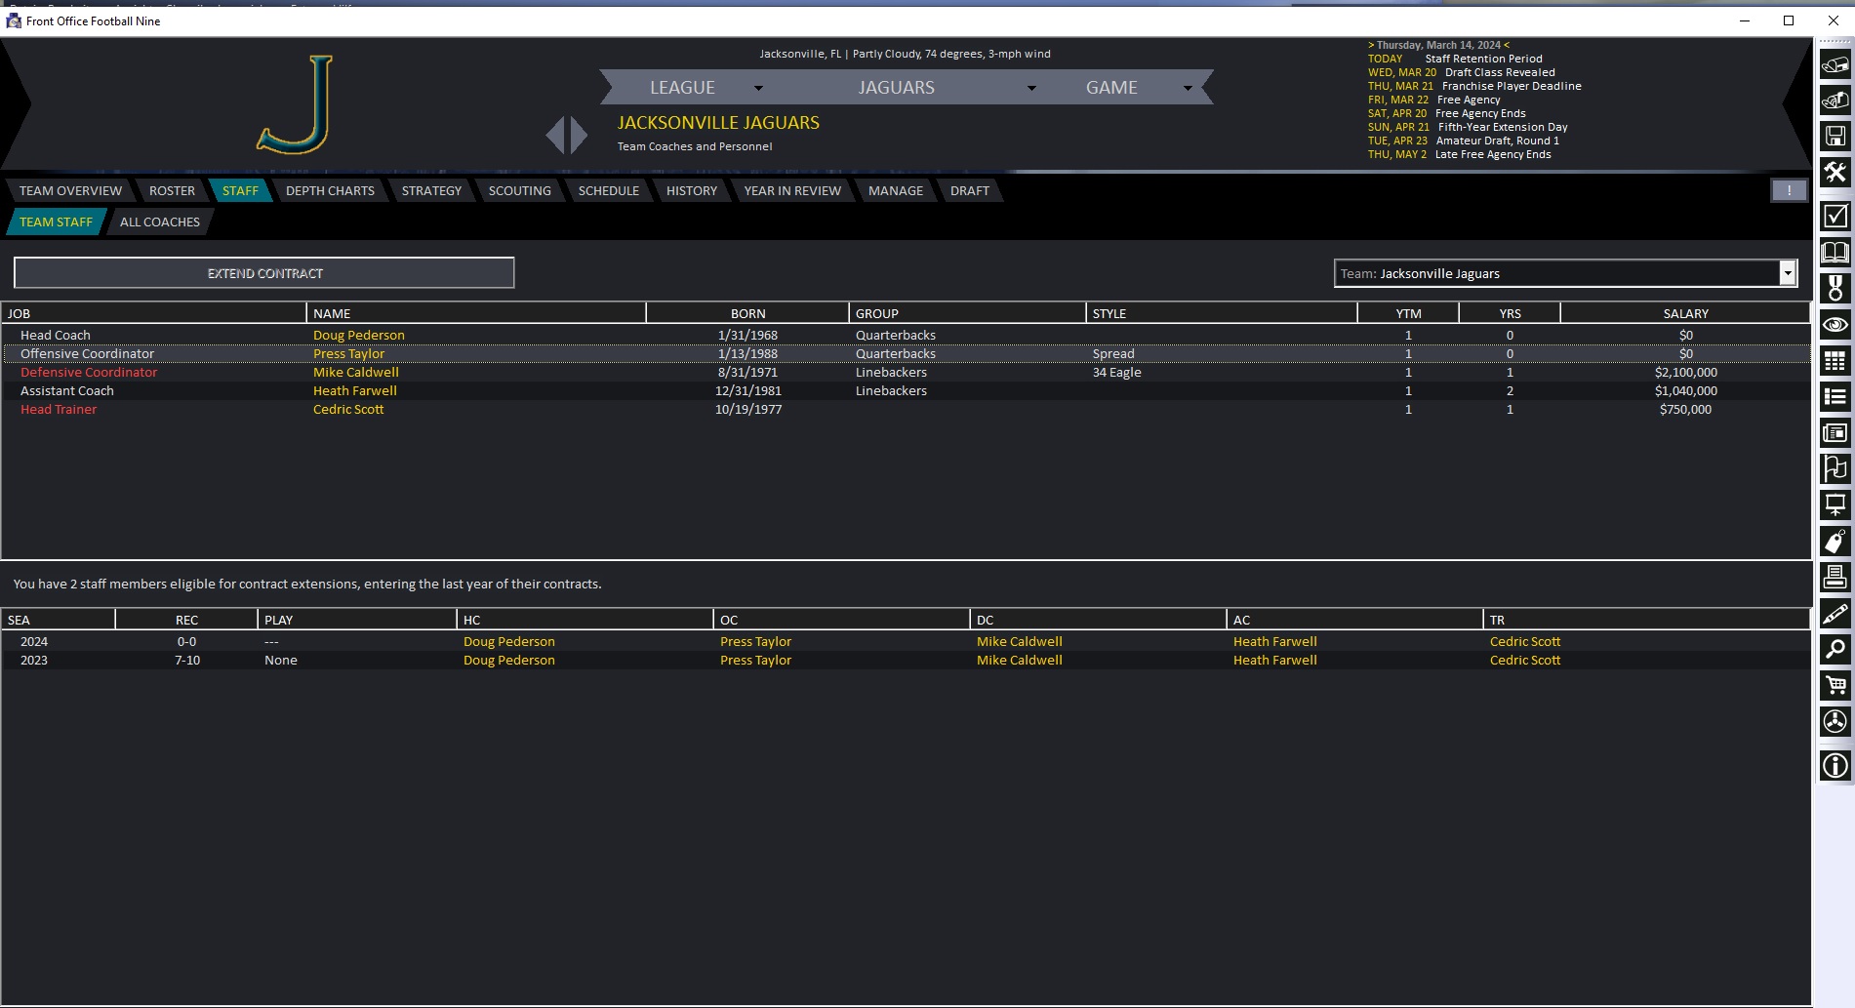Viewport: 1855px width, 1008px height.
Task: Click Doug Pederson in the 2024 history row
Action: (x=508, y=641)
